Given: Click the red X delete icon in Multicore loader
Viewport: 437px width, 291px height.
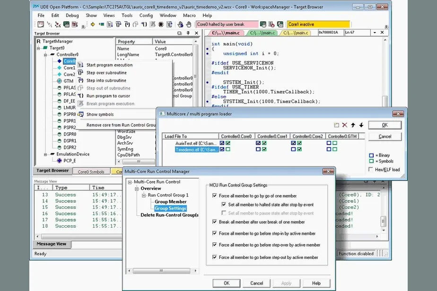Looking at the screenshot, I should (345, 125).
